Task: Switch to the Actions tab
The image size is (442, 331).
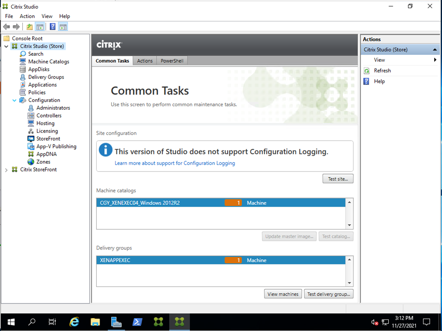Action: pyautogui.click(x=145, y=61)
